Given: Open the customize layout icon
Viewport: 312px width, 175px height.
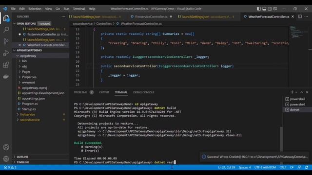Looking at the screenshot, I should [275, 9].
